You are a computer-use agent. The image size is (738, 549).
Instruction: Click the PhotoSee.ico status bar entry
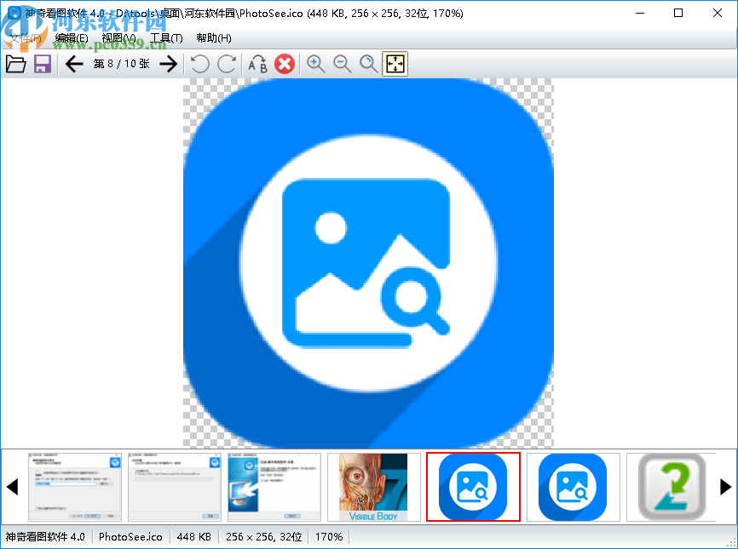[x=130, y=537]
